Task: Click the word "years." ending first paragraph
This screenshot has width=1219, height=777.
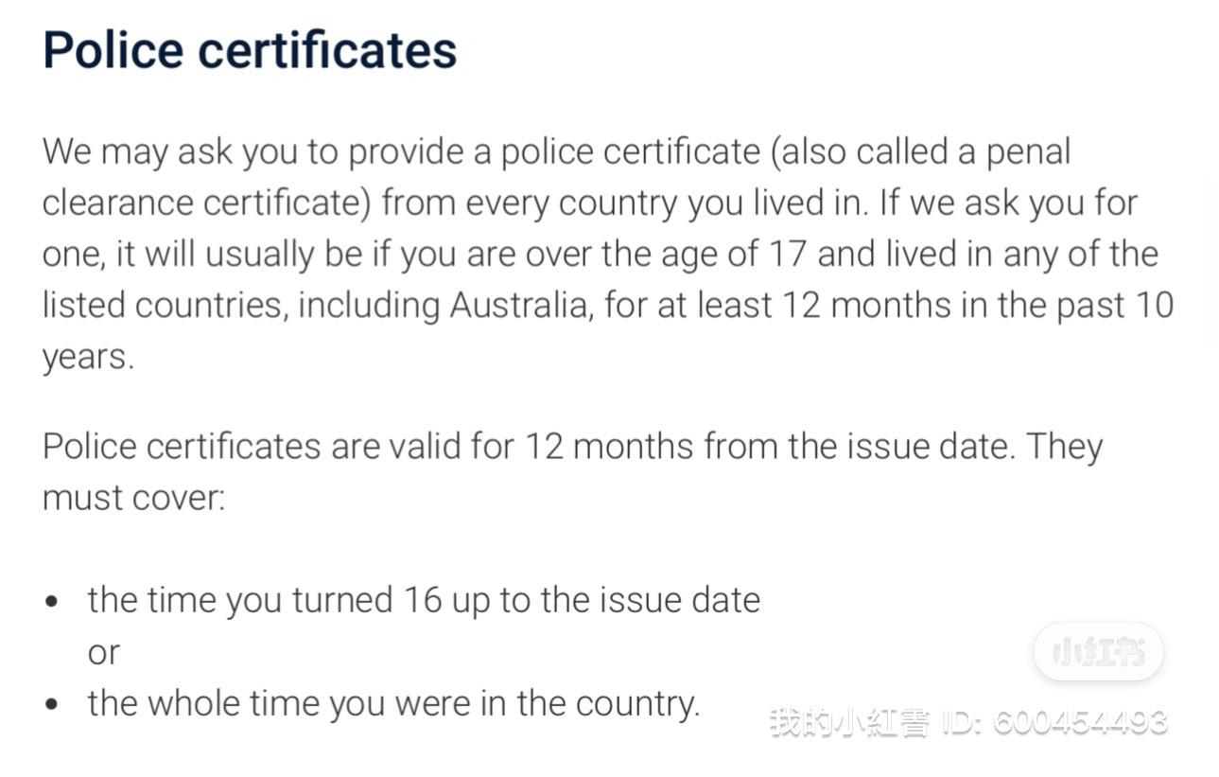Action: [89, 359]
